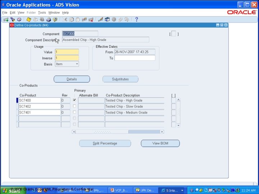Click the View BOM button
This screenshot has height=194, width=259.
pos(160,143)
